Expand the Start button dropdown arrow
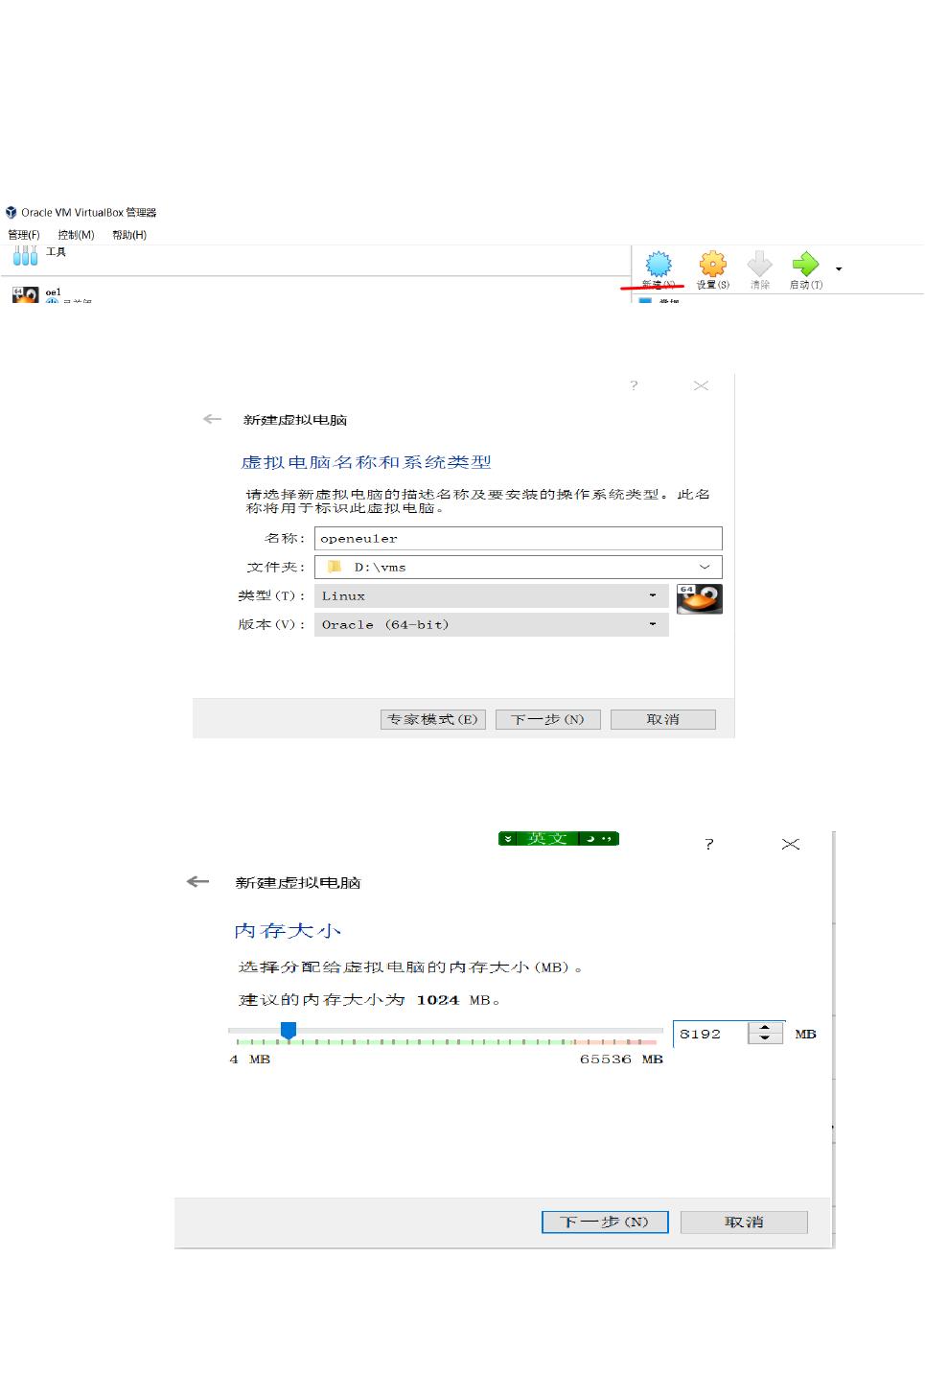 pos(839,269)
